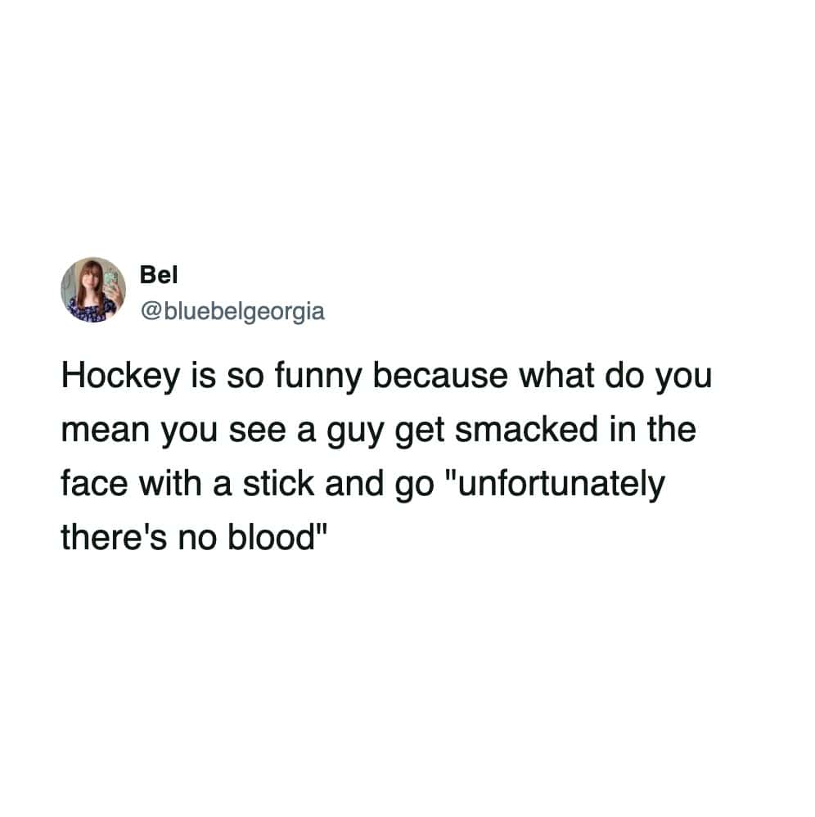Select the word funny in the tweet
This screenshot has height=817, width=815.
pos(317,377)
